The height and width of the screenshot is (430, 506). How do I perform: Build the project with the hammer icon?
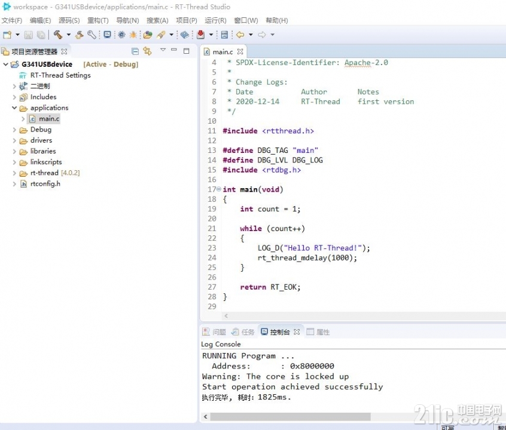click(58, 35)
